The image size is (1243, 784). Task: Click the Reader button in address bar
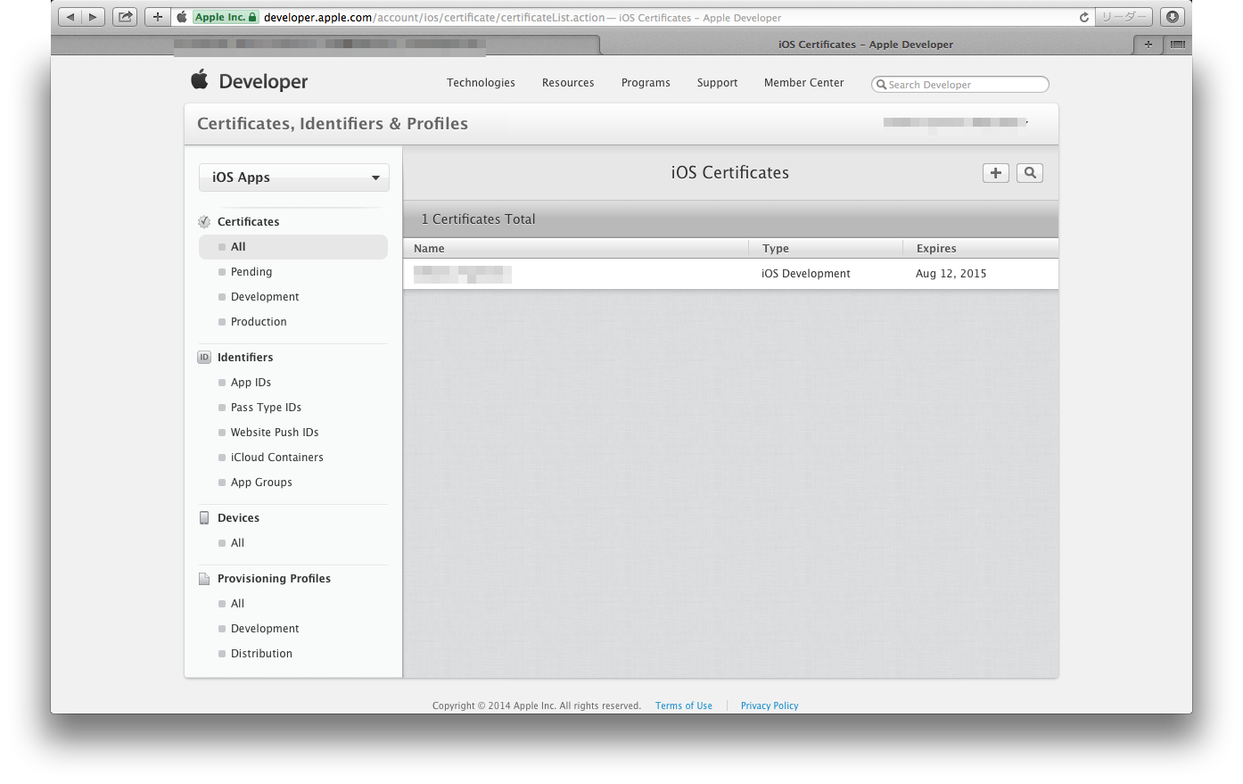point(1124,17)
